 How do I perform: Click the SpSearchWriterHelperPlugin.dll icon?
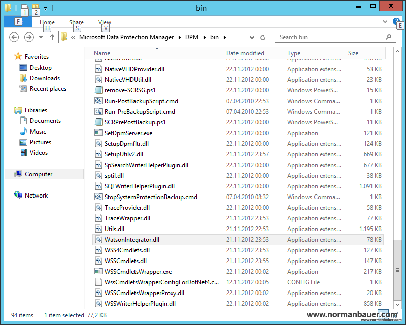(x=98, y=165)
